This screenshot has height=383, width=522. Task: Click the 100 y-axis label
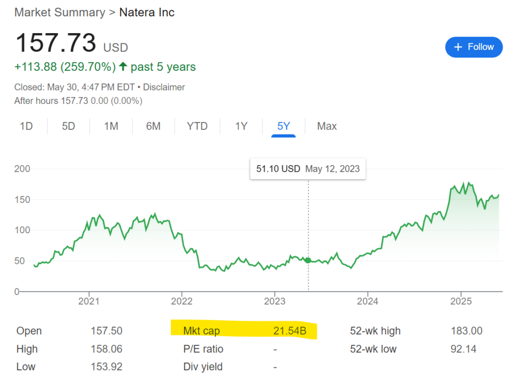(x=22, y=230)
